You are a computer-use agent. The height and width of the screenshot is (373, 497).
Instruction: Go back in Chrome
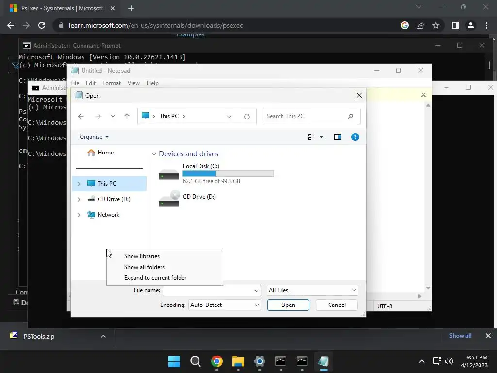(11, 25)
